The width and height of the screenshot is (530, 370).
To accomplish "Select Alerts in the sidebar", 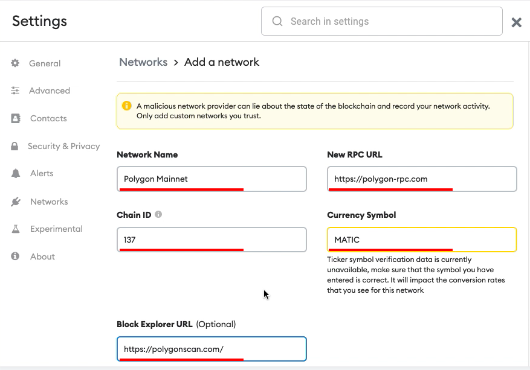I will [x=42, y=173].
